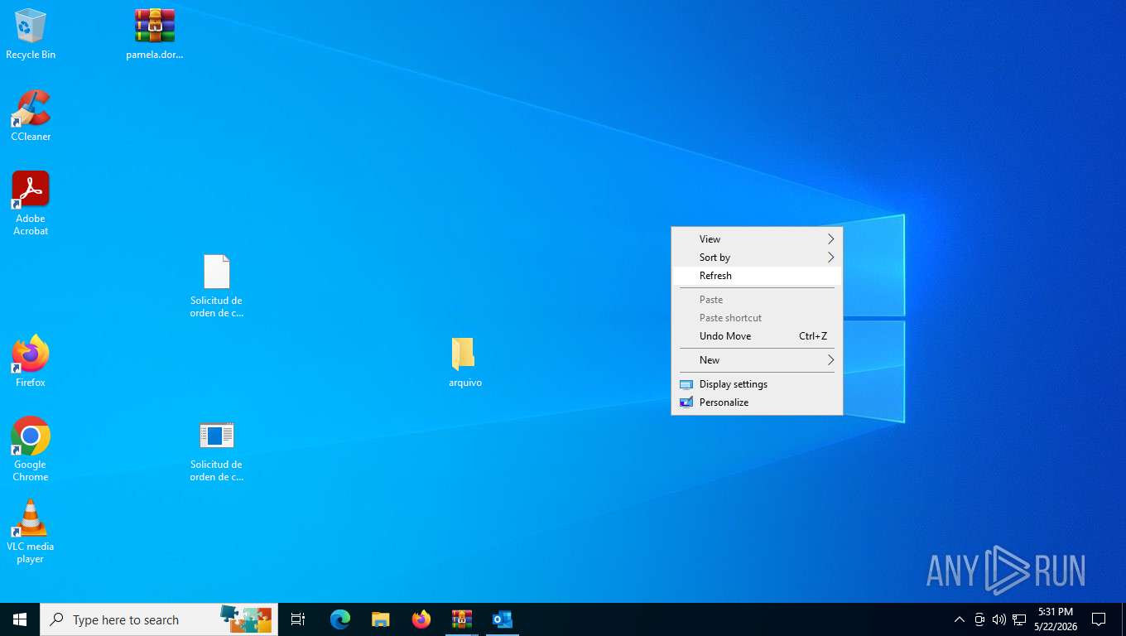Show hidden system tray icons
The image size is (1126, 636).
click(x=960, y=619)
